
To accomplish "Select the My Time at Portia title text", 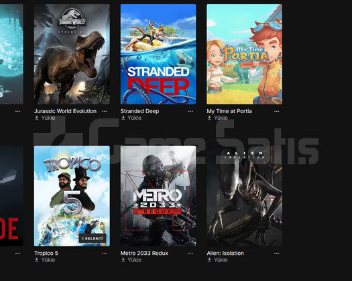I will (x=229, y=111).
